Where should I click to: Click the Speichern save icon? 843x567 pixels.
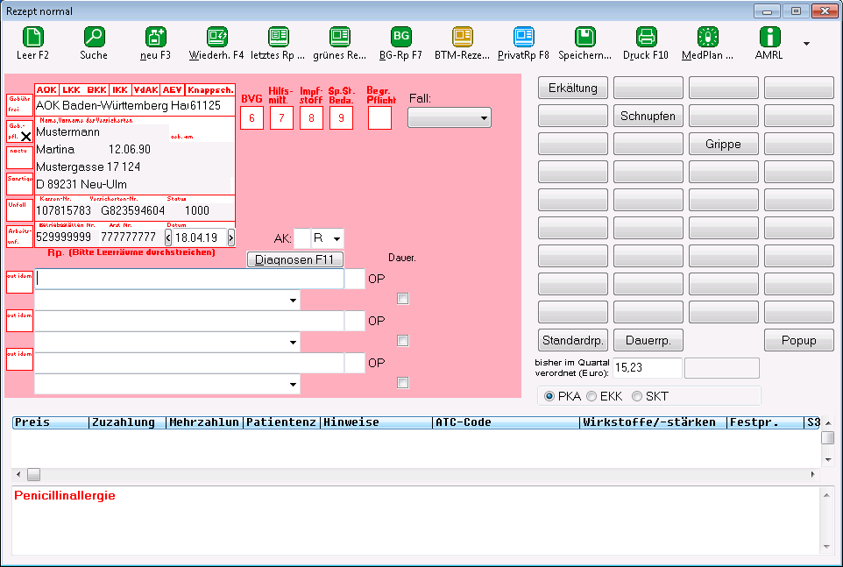tap(585, 37)
